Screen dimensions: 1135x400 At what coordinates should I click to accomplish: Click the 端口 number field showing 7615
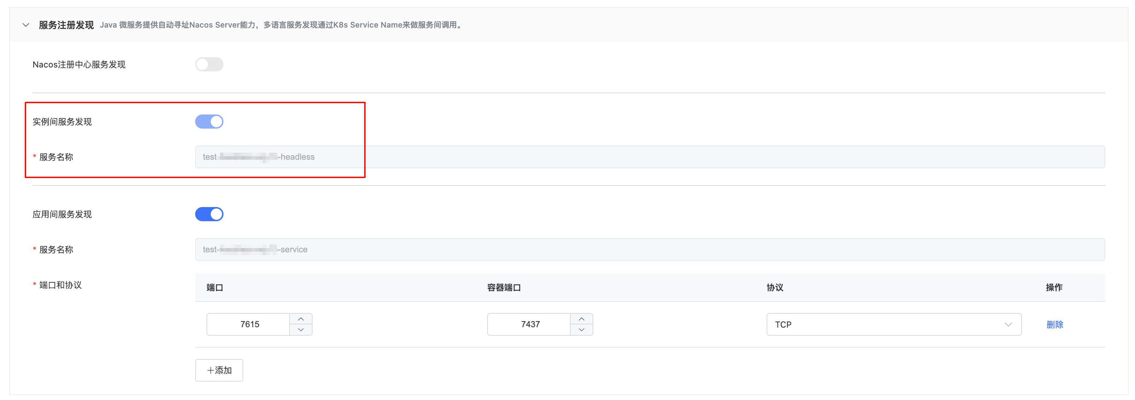click(249, 324)
